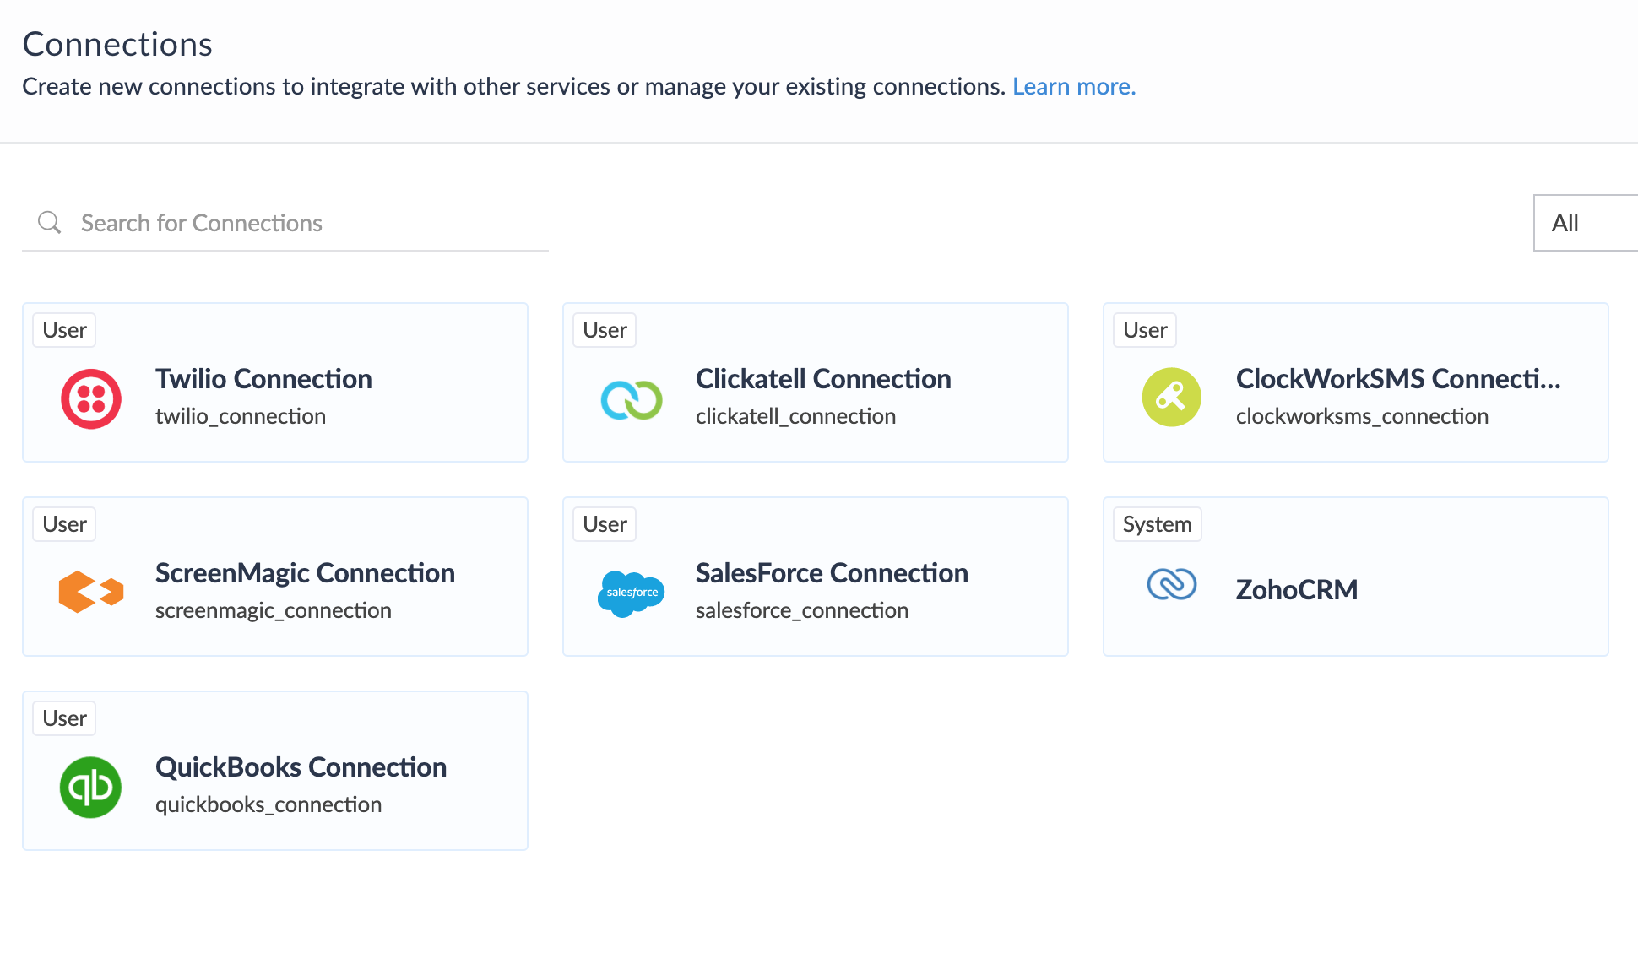The height and width of the screenshot is (964, 1638).
Task: Click the Salesforce cloud icon
Action: point(631,592)
